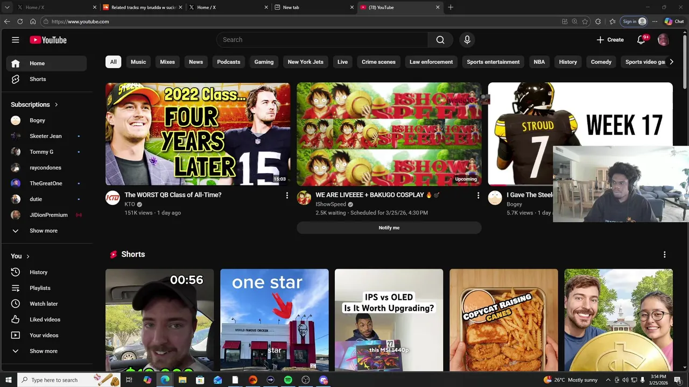The height and width of the screenshot is (387, 689).
Task: Open Windows Start menu
Action: pyautogui.click(x=8, y=380)
